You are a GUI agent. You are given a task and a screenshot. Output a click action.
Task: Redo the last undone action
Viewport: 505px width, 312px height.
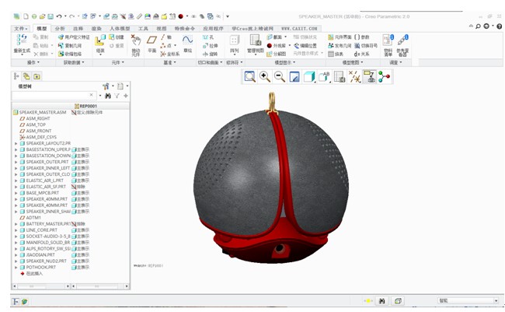71,16
